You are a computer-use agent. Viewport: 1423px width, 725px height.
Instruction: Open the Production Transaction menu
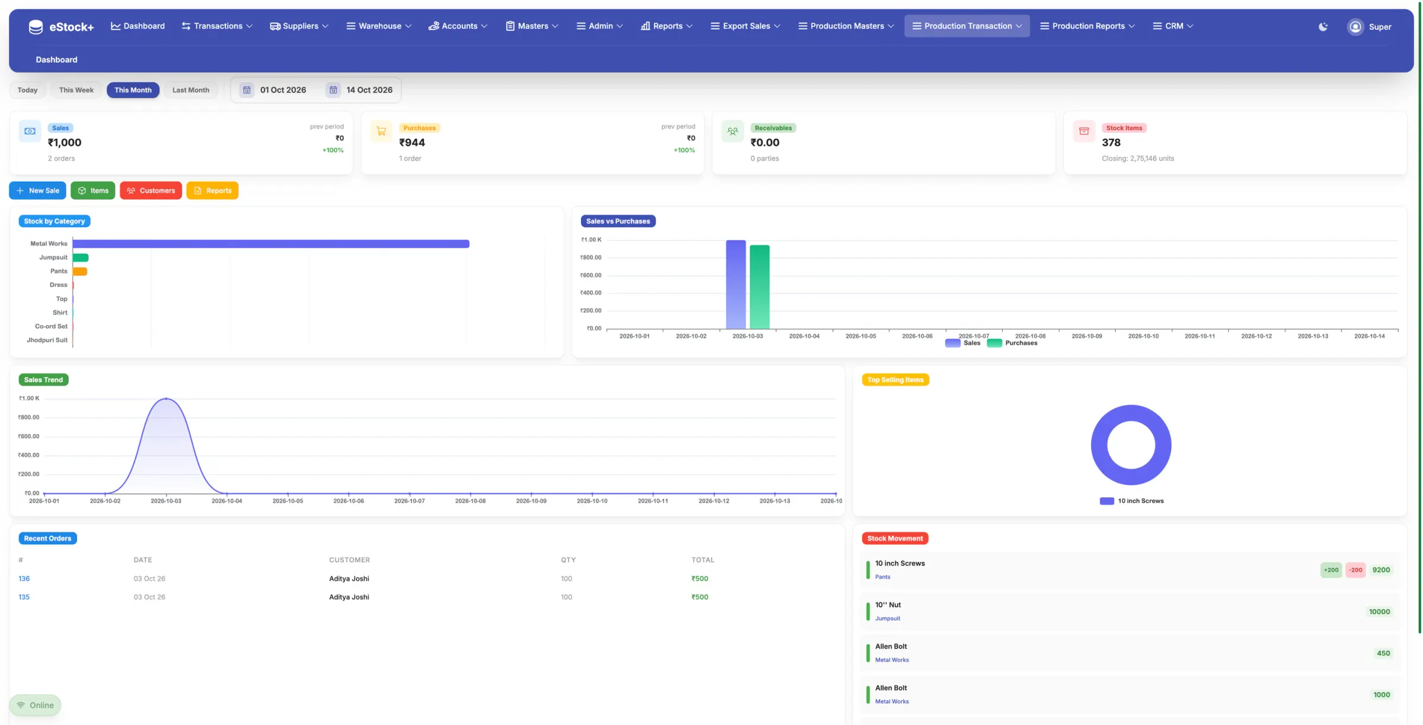coord(967,26)
